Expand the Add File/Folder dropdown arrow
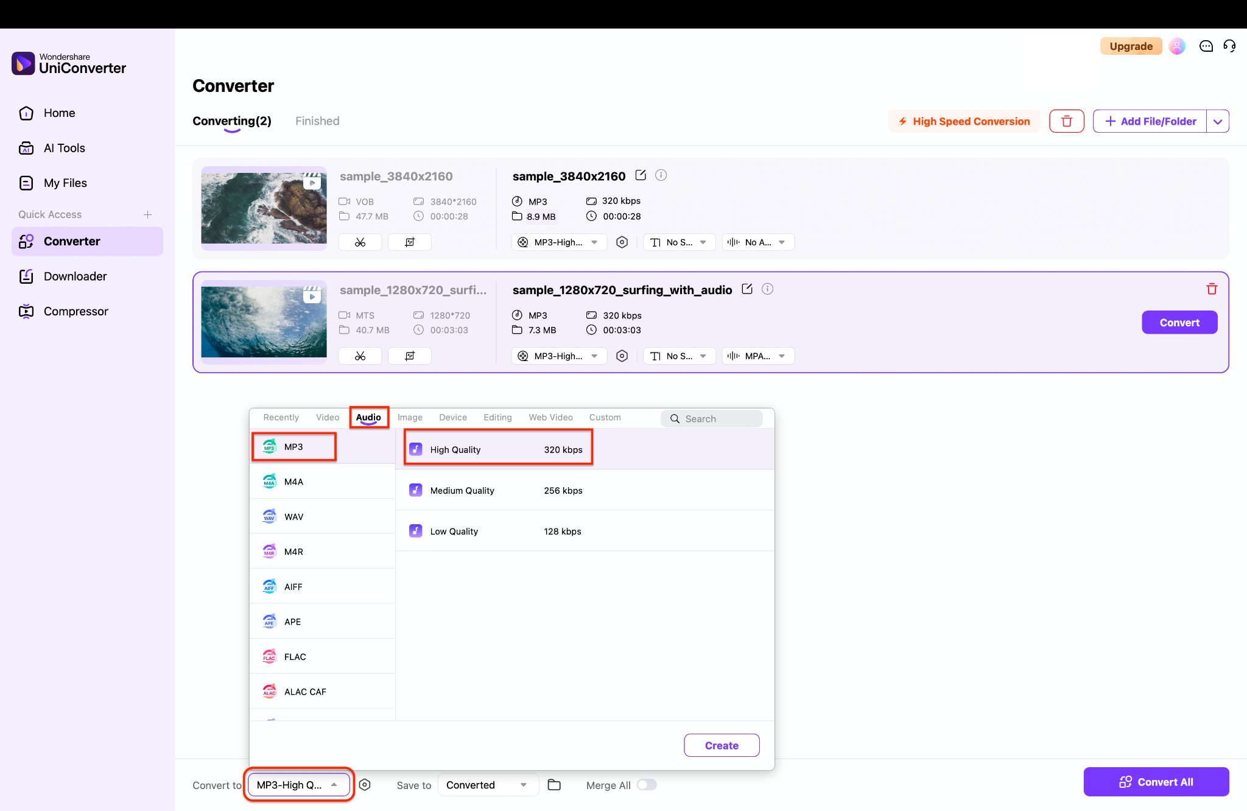This screenshot has width=1247, height=811. click(x=1218, y=121)
